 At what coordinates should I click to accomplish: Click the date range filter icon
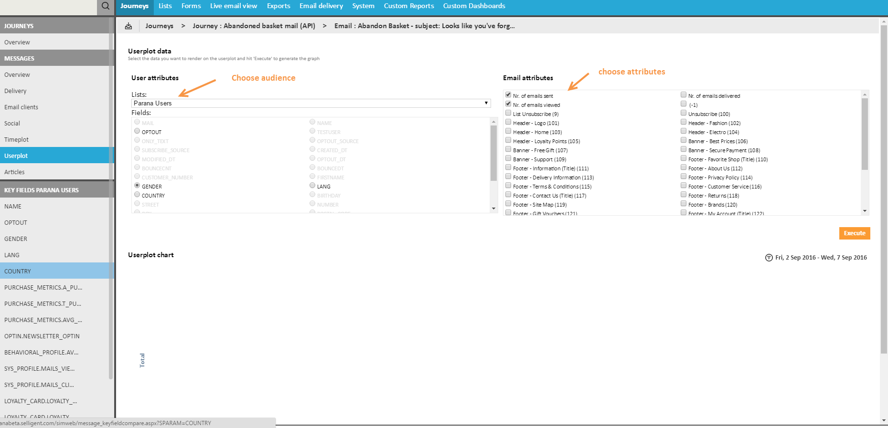coord(769,258)
